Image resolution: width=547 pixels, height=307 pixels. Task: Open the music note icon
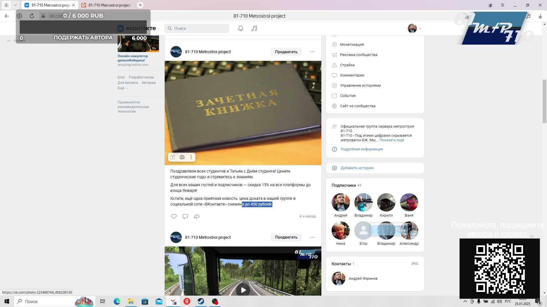254,28
